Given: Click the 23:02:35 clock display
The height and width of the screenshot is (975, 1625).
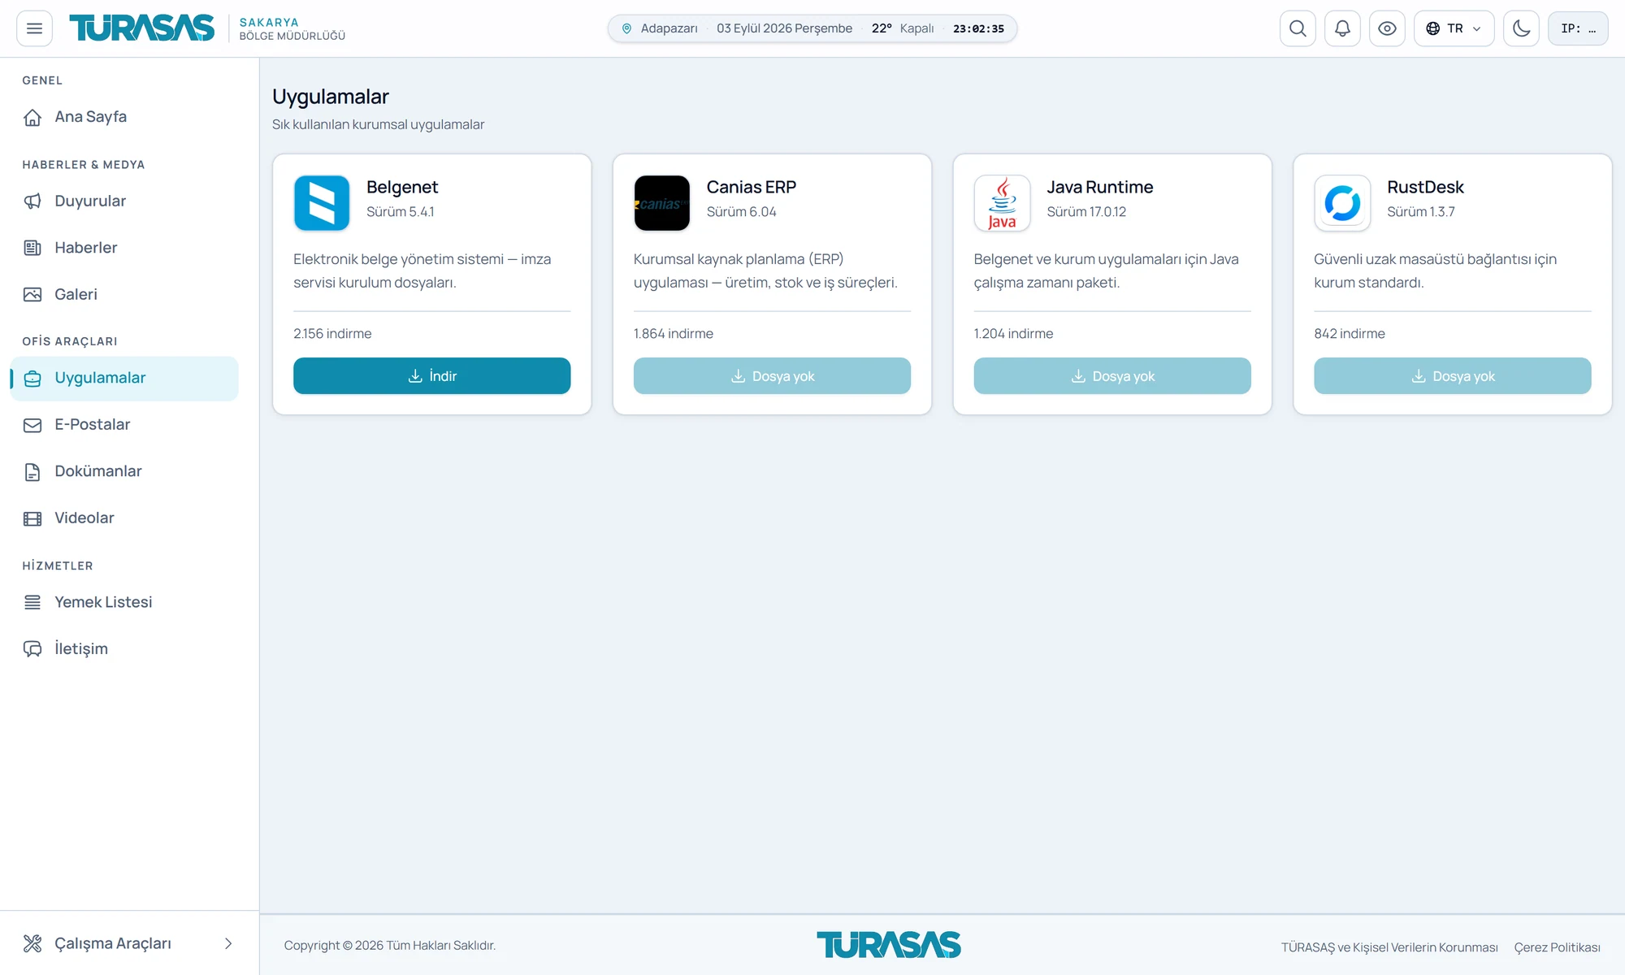Looking at the screenshot, I should click(978, 28).
